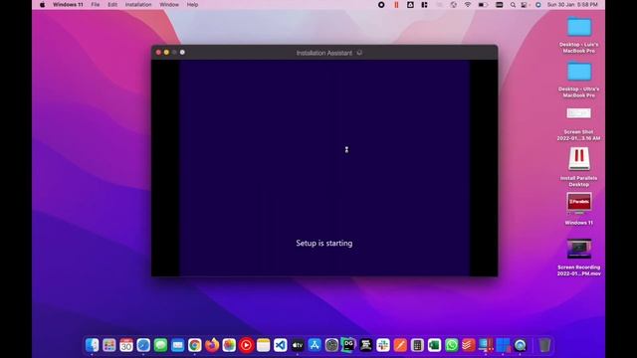Open Slack from the Dock
This screenshot has height=358, width=637.
tap(382, 345)
